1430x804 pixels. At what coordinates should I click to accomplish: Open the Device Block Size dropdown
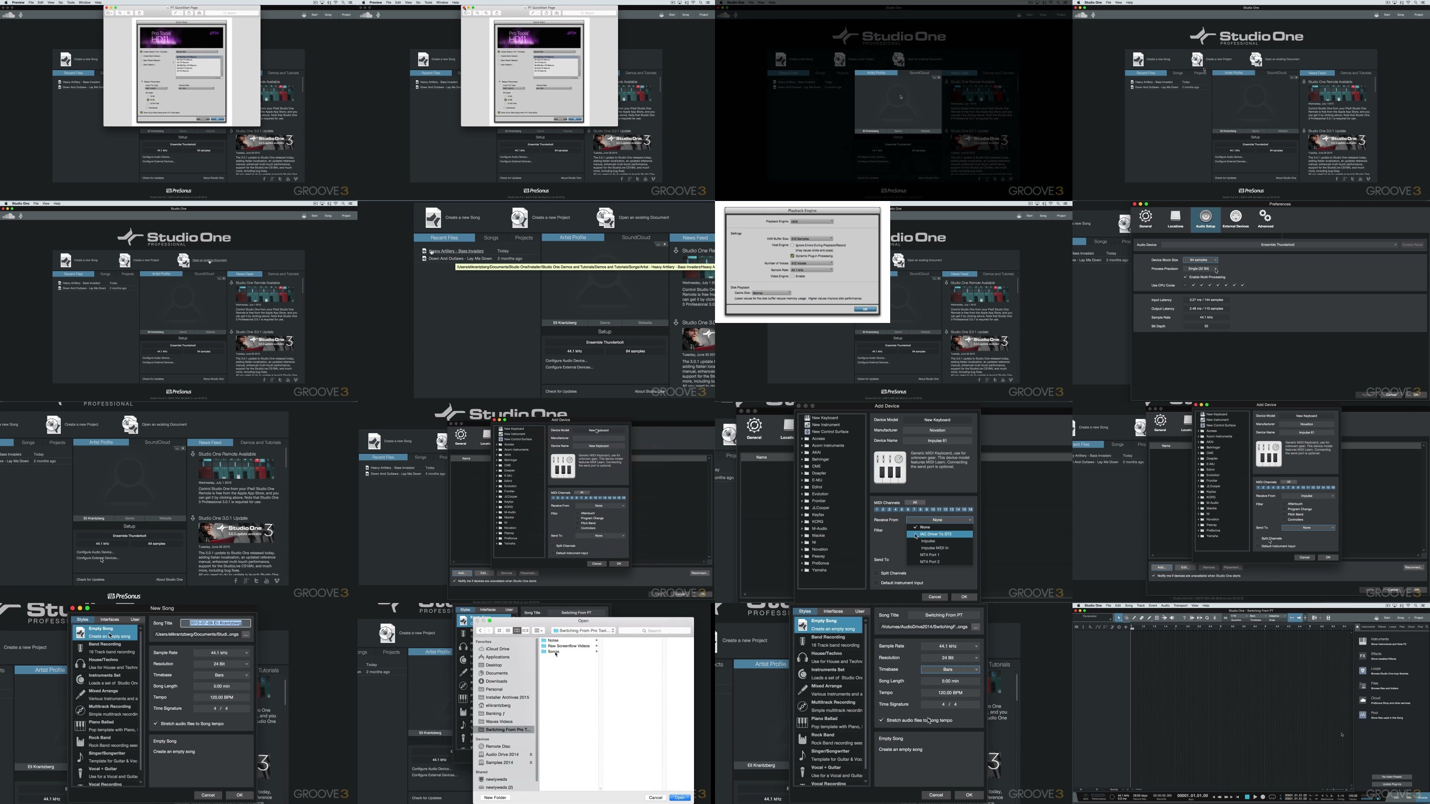click(1200, 260)
